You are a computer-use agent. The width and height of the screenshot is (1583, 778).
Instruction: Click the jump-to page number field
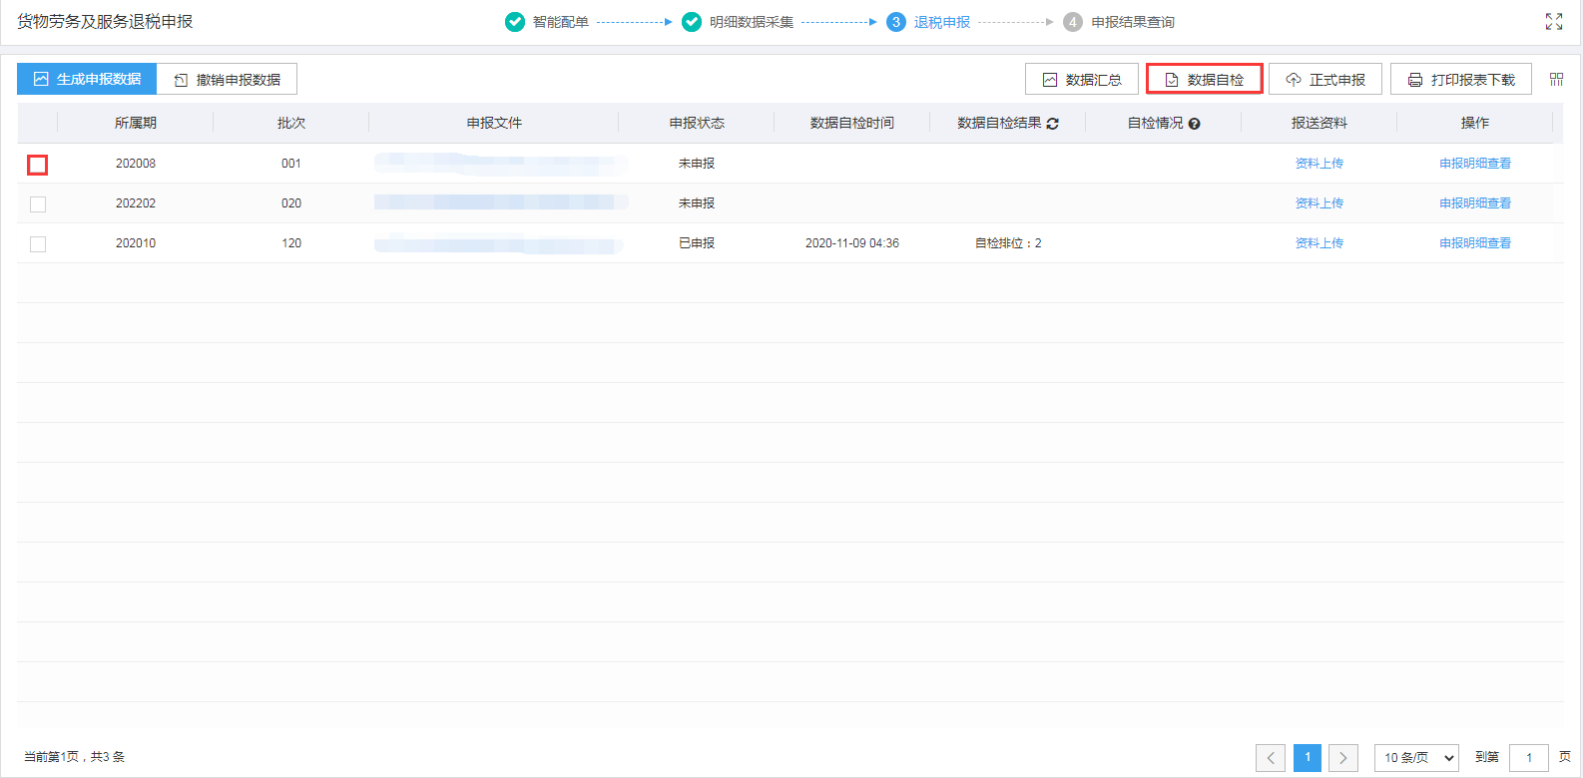coord(1529,758)
